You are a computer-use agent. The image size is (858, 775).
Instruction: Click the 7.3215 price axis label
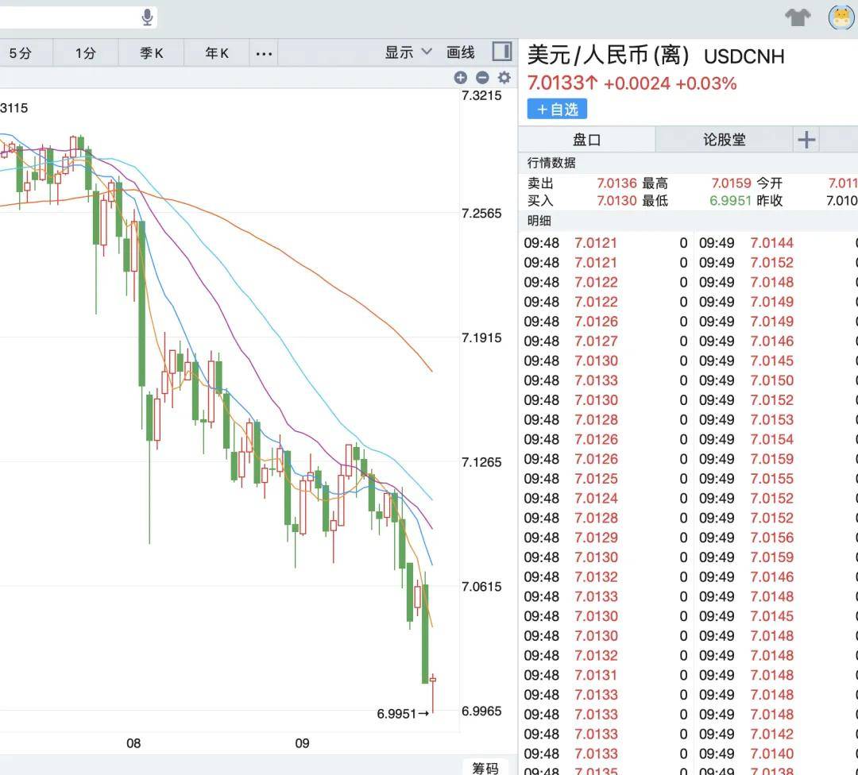[481, 96]
